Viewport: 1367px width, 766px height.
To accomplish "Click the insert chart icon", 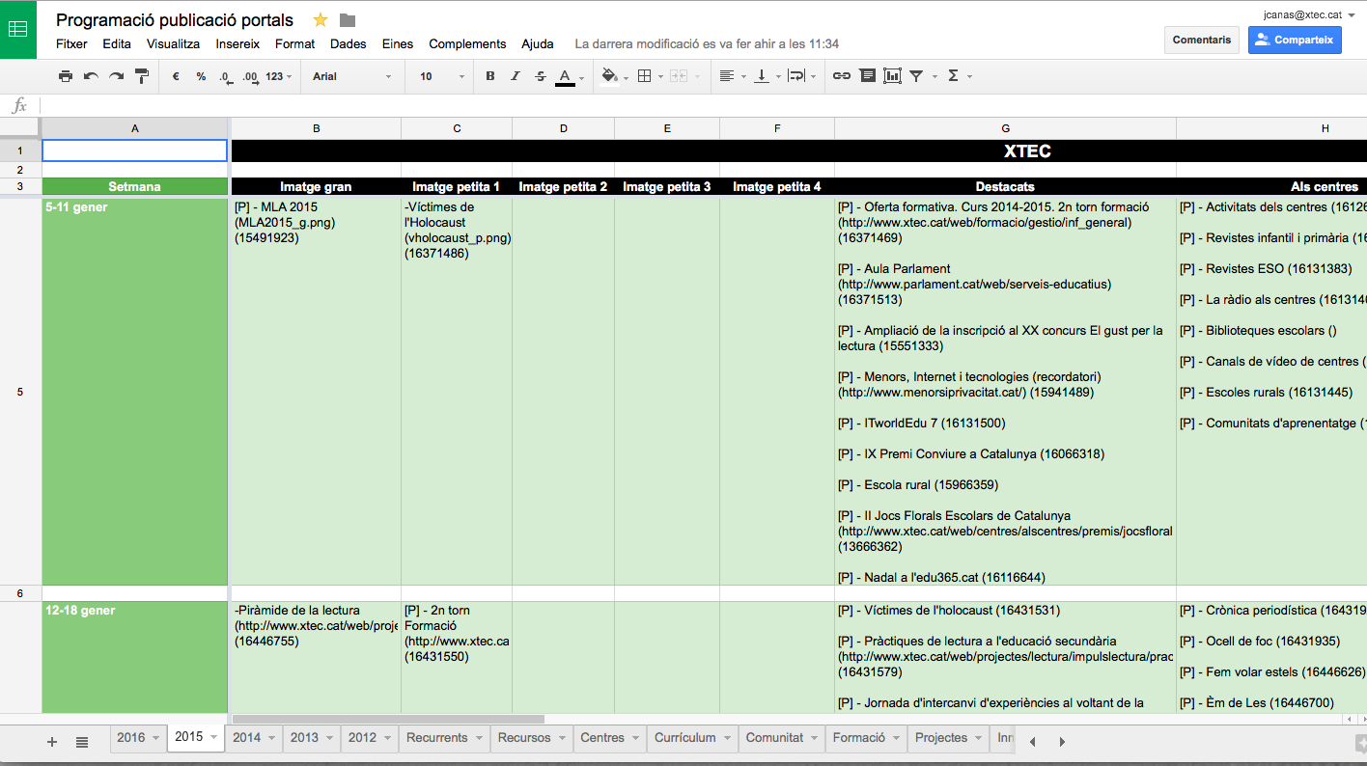I will coord(892,76).
